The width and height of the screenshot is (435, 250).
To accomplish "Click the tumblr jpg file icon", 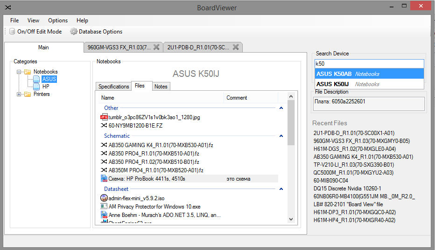I will point(104,117).
